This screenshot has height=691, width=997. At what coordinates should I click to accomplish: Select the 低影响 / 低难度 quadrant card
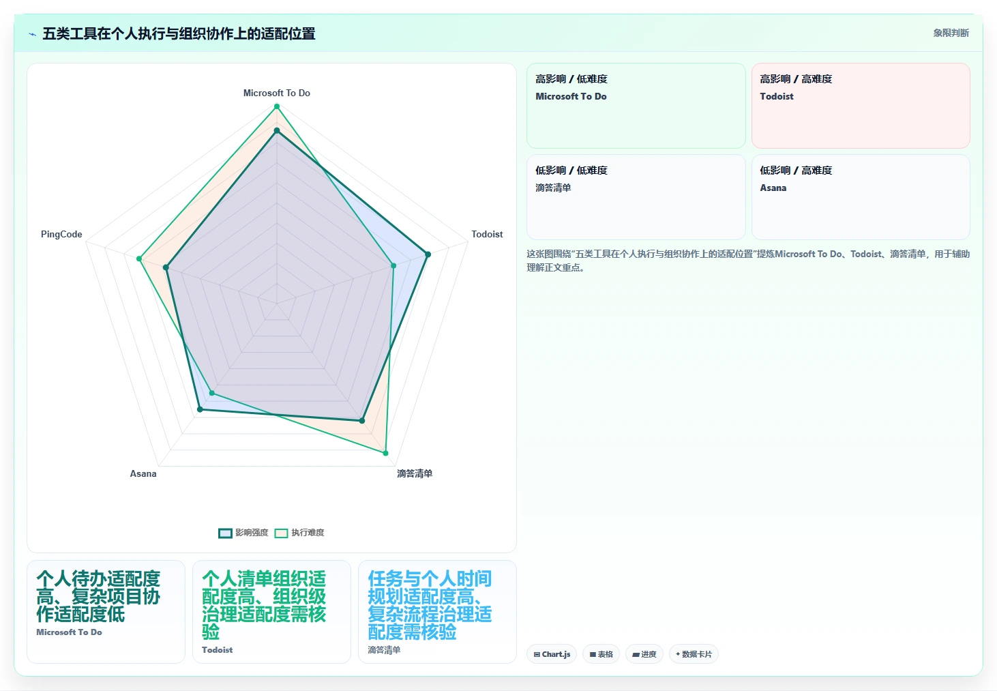click(636, 197)
